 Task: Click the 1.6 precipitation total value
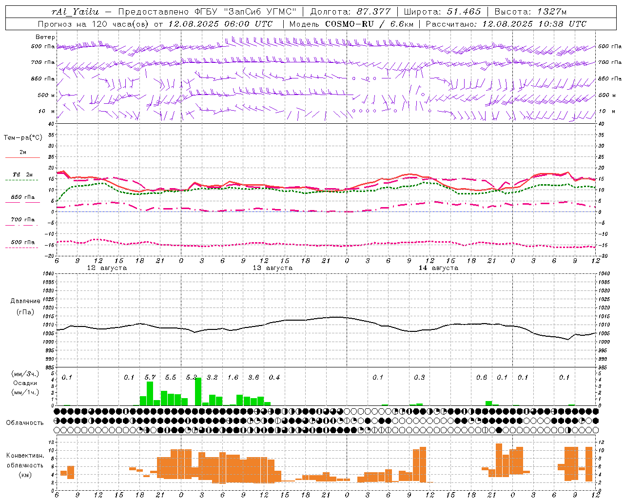(x=233, y=378)
